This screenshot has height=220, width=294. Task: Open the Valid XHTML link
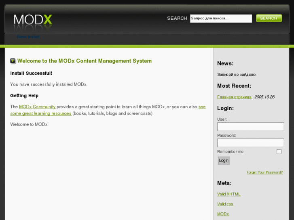[229, 194]
